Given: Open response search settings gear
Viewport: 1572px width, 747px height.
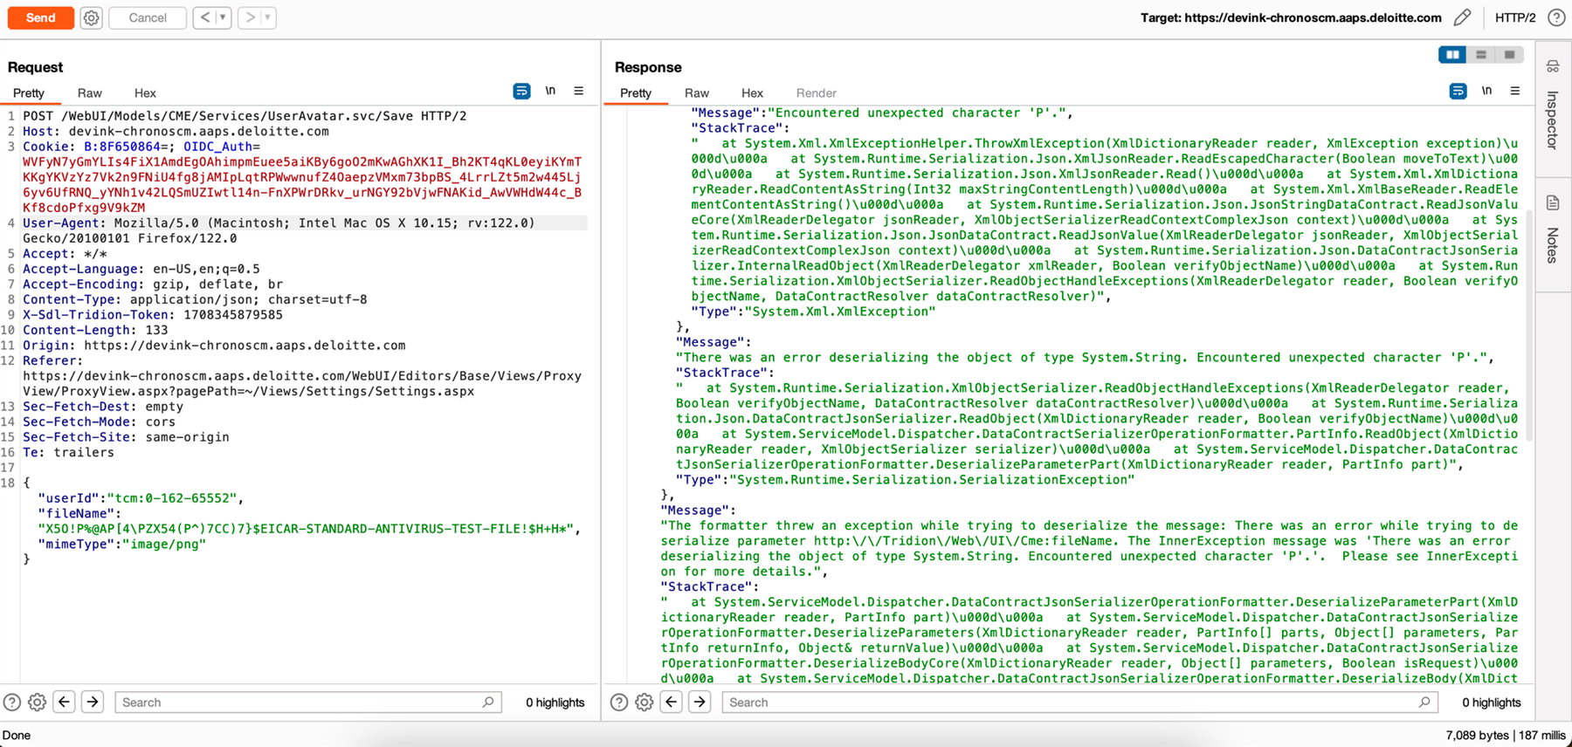Looking at the screenshot, I should click(x=644, y=702).
